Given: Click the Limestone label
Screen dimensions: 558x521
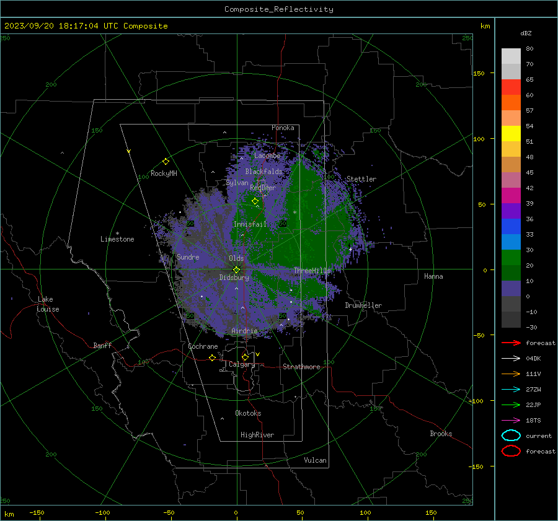Looking at the screenshot, I should point(117,239).
